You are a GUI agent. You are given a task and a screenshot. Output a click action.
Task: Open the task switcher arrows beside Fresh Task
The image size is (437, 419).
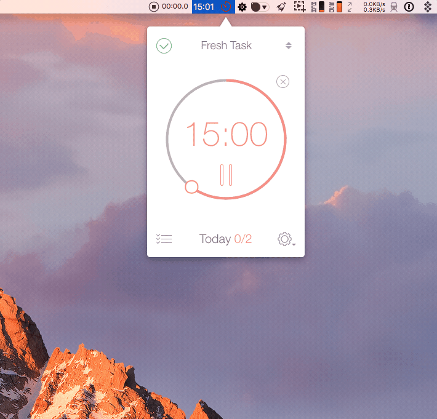289,46
